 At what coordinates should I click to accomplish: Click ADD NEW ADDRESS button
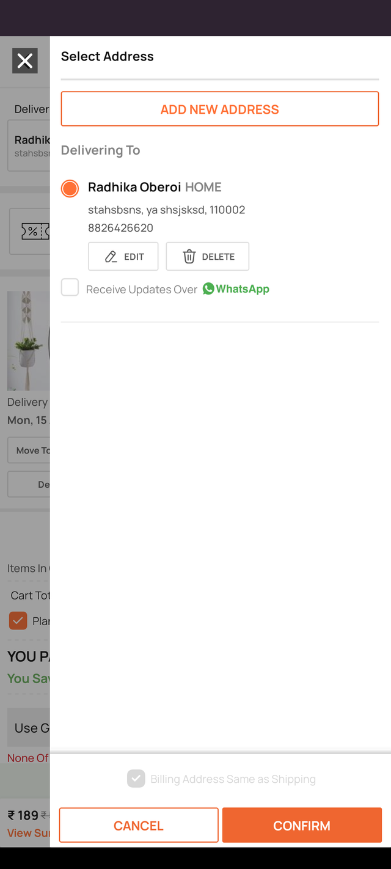[x=220, y=109]
